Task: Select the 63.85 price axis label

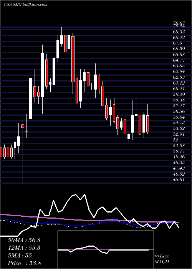Action: coord(179,66)
